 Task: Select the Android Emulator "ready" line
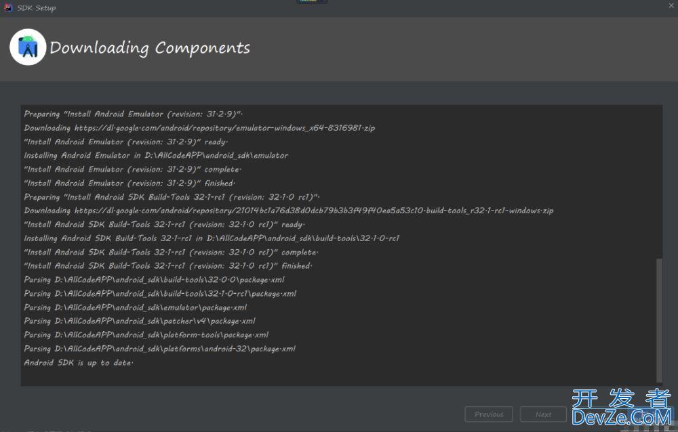tap(126, 142)
